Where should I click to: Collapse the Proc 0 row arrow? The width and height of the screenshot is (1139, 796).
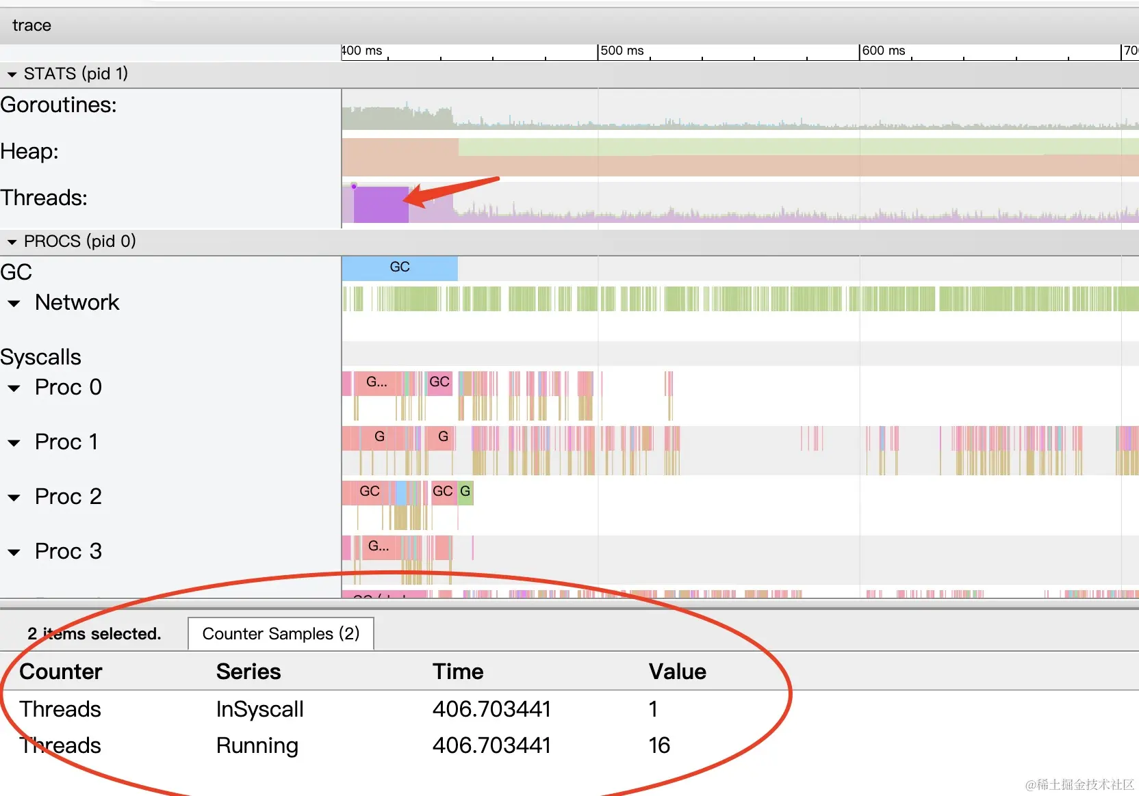(x=14, y=388)
